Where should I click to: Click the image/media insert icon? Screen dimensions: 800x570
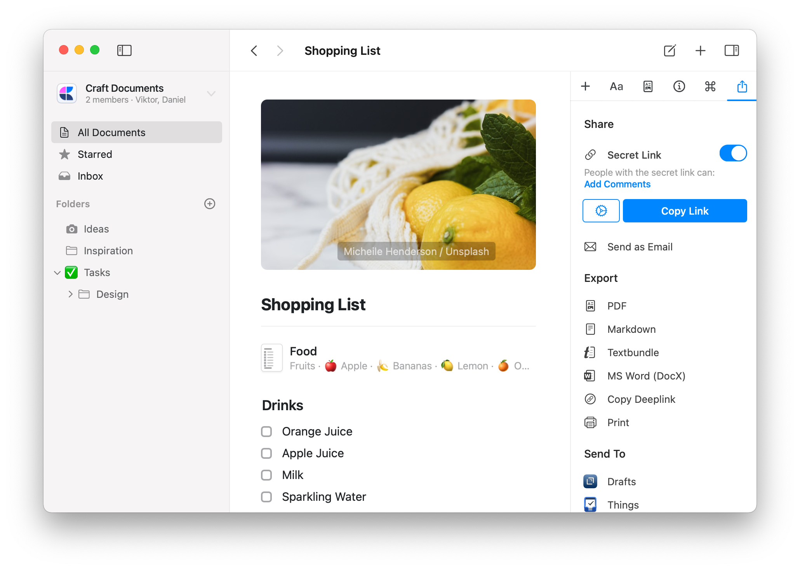pos(649,86)
